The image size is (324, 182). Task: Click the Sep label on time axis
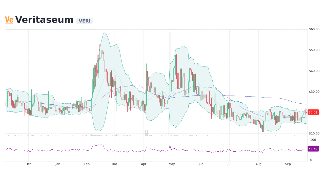point(288,164)
